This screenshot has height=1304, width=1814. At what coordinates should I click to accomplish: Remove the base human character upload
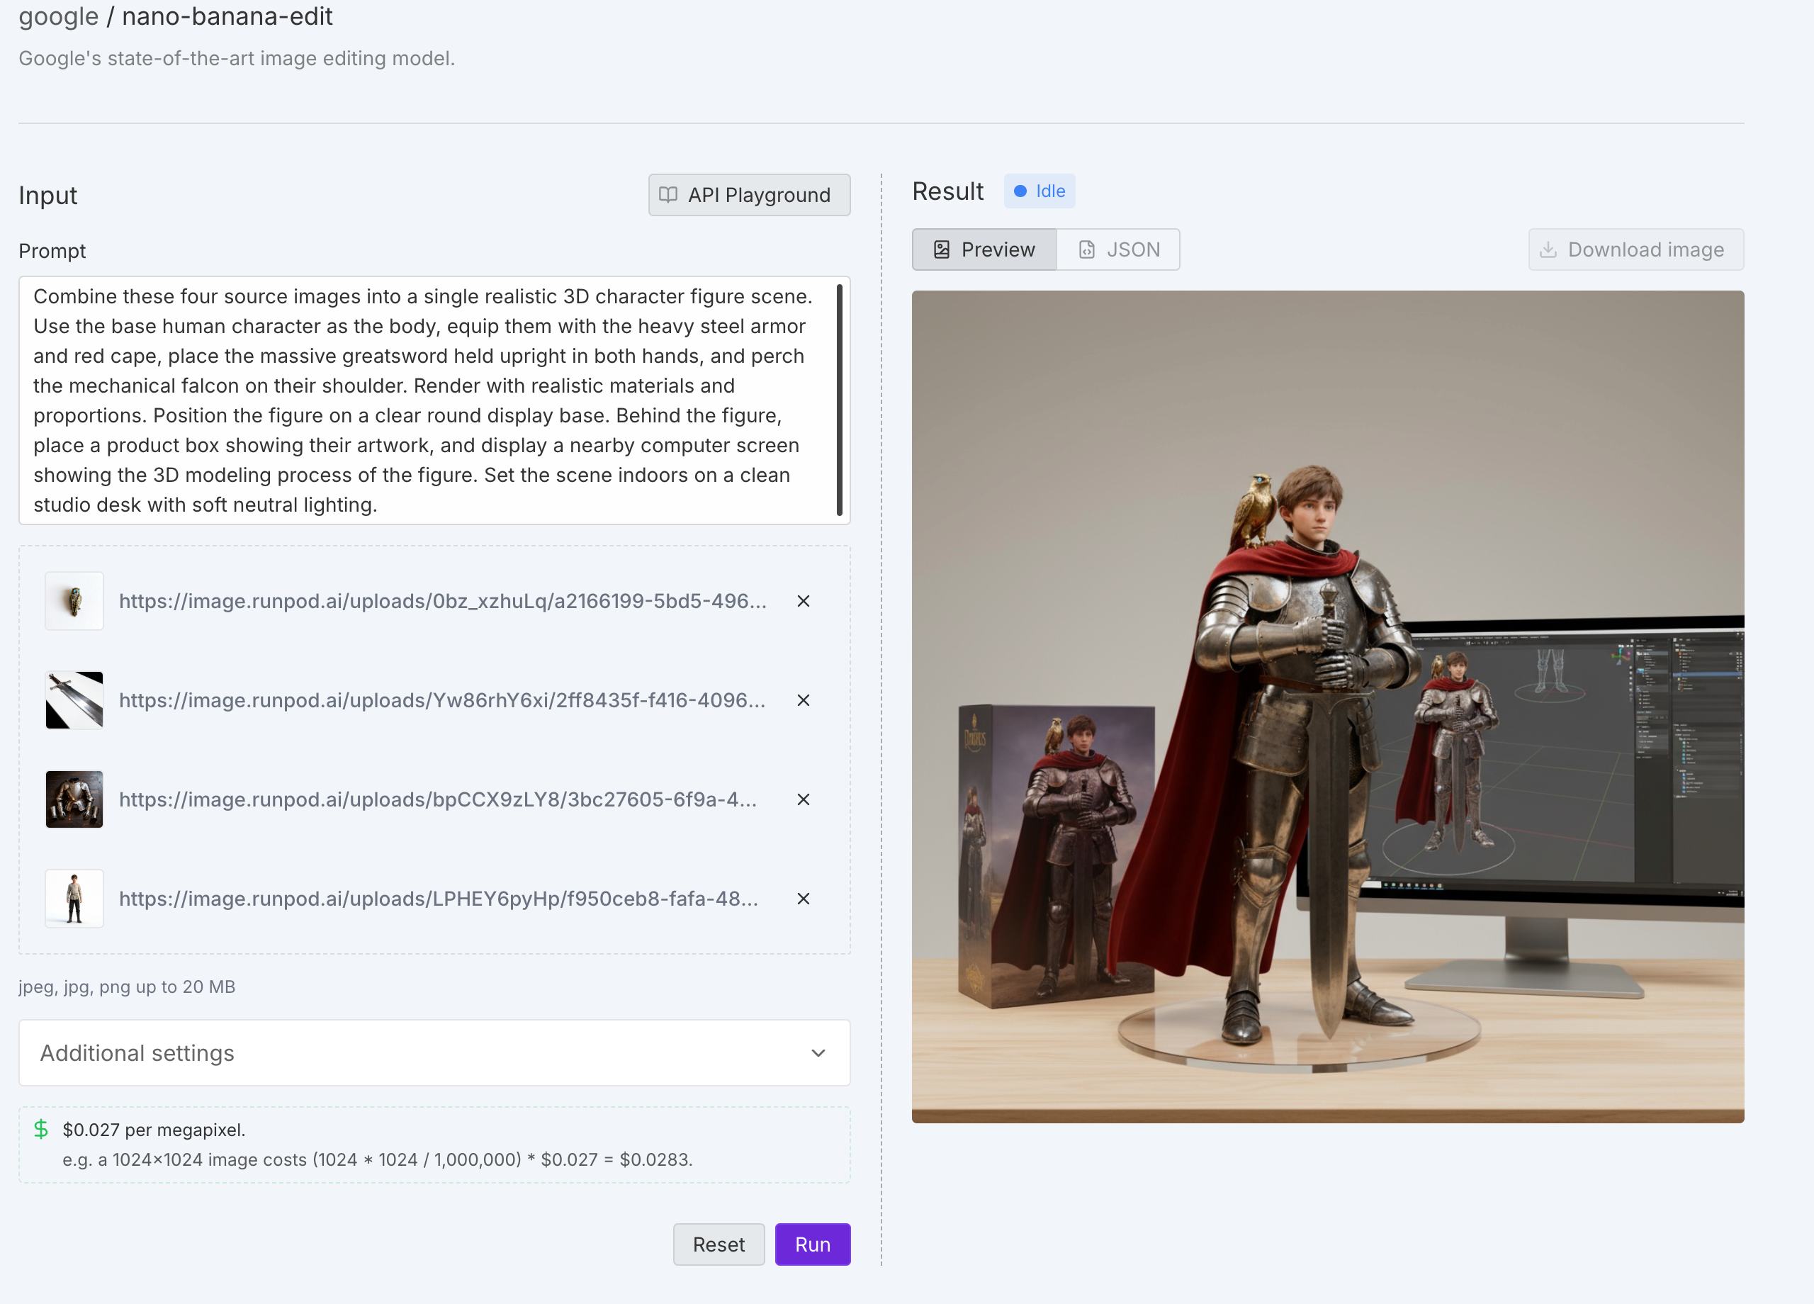point(803,899)
